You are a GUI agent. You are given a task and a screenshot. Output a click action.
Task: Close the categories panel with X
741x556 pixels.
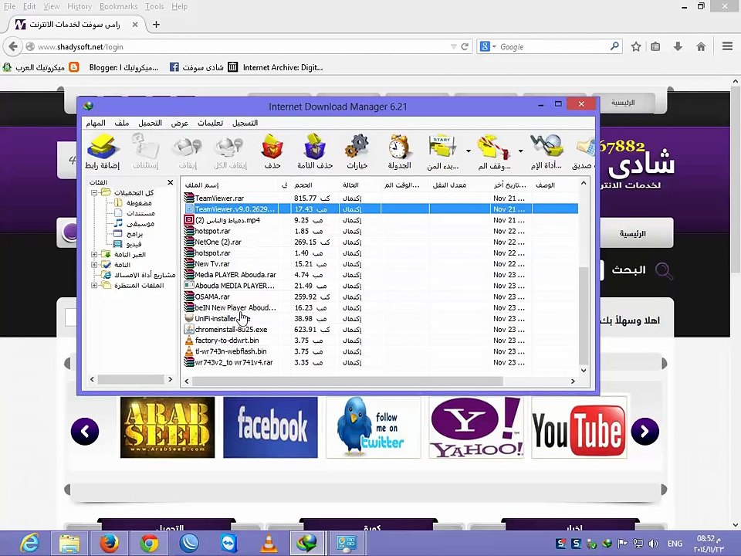pyautogui.click(x=170, y=182)
